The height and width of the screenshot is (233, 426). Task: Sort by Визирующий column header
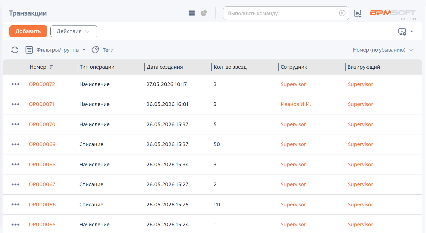(364, 67)
